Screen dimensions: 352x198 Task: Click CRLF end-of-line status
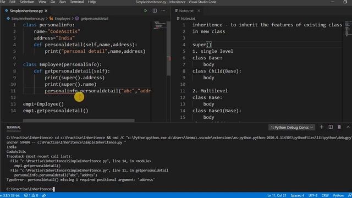point(325,196)
